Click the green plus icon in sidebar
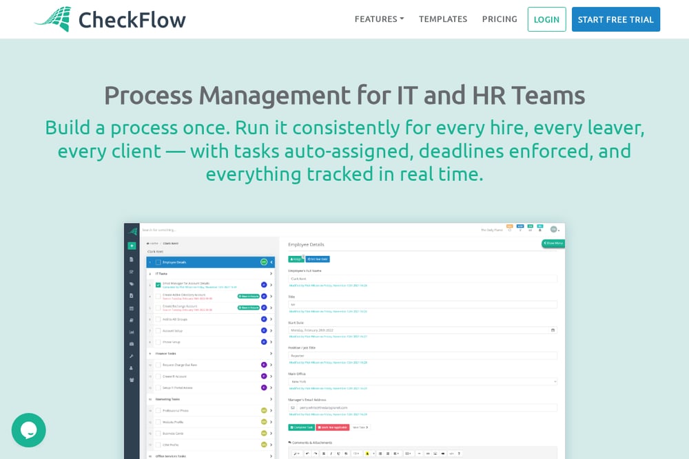Viewport: 689px width, 459px height. coord(132,246)
